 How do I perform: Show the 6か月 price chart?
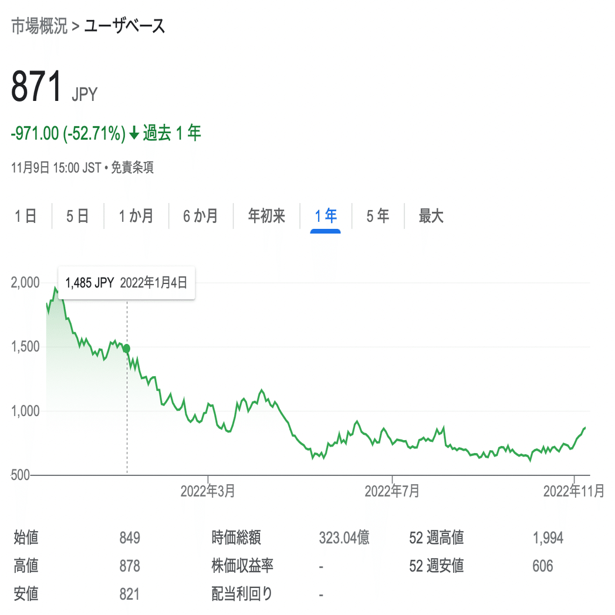tap(201, 216)
